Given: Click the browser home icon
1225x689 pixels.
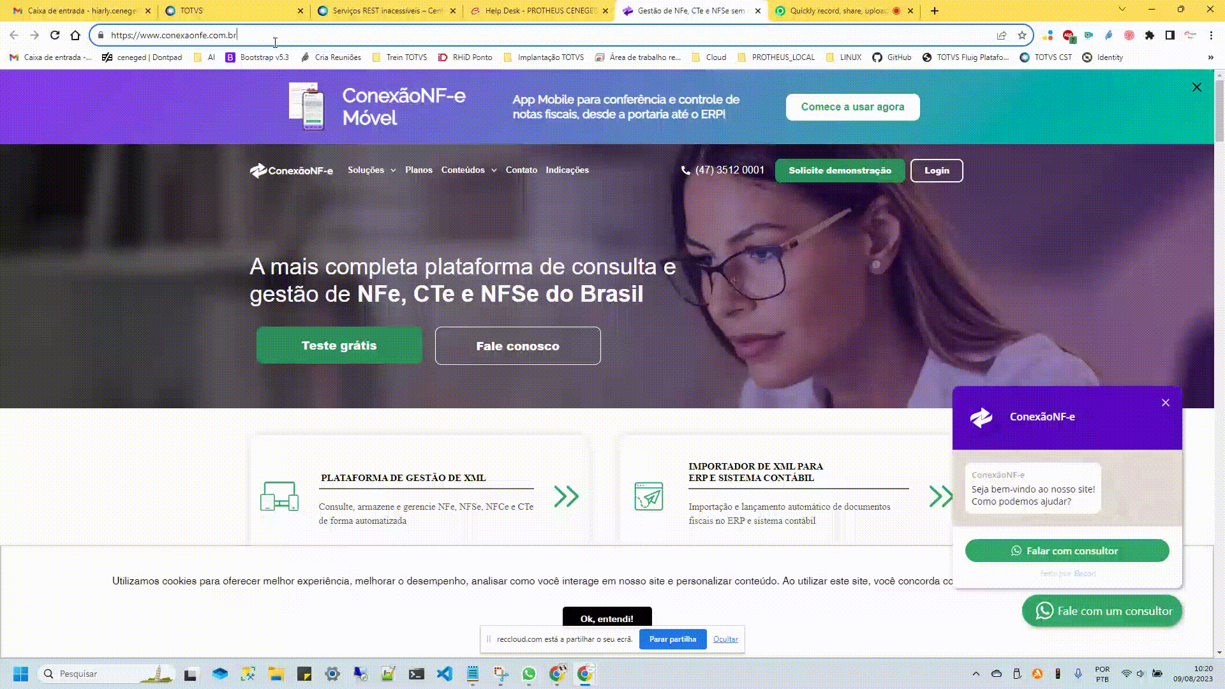Looking at the screenshot, I should click(75, 35).
